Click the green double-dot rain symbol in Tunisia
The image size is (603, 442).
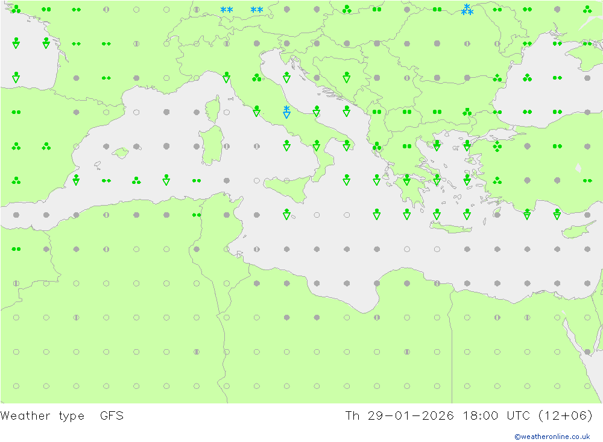click(197, 215)
